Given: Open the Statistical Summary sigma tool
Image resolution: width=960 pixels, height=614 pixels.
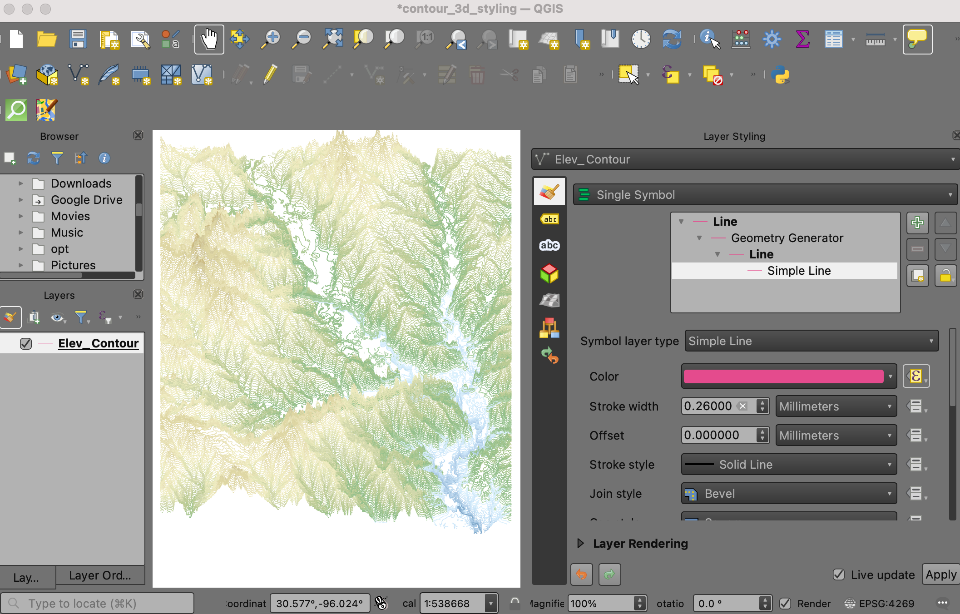Looking at the screenshot, I should click(x=802, y=39).
